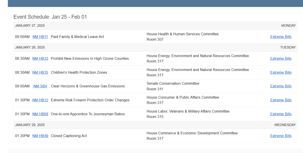
Task: Open Extreme Bills for Children's Health Protection Zones
Action: click(x=281, y=73)
